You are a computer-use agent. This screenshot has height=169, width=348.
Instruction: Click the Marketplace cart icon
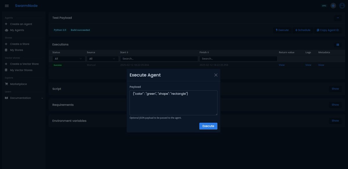point(6,84)
